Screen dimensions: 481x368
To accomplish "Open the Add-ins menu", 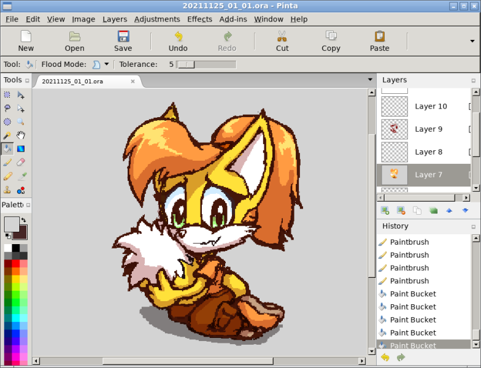I will click(233, 20).
